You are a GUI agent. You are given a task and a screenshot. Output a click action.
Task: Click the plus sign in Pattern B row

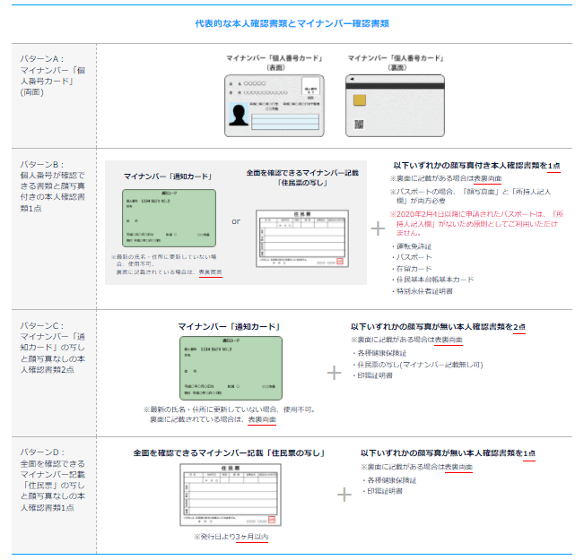pyautogui.click(x=378, y=228)
